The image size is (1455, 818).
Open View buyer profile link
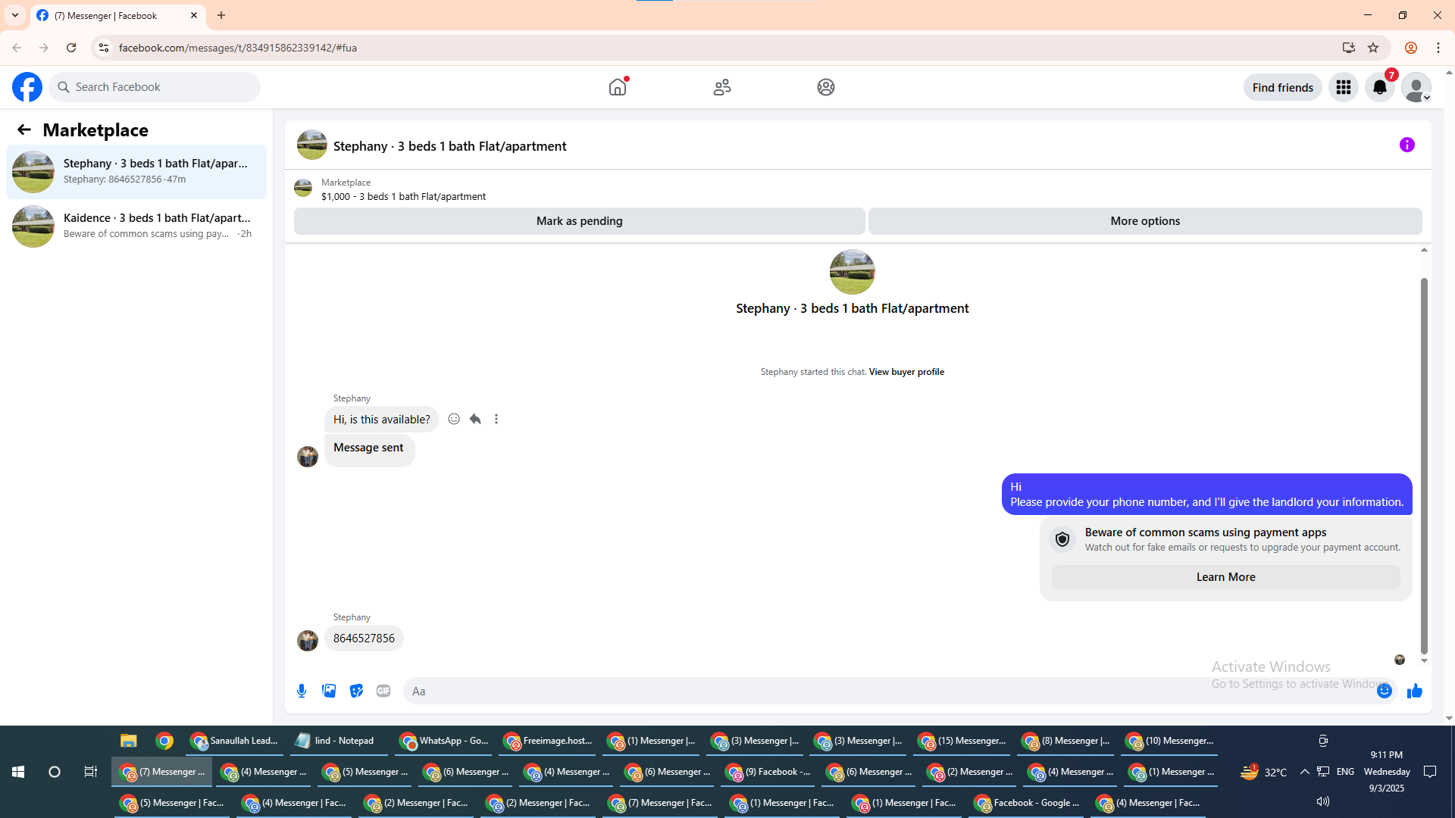click(x=906, y=372)
